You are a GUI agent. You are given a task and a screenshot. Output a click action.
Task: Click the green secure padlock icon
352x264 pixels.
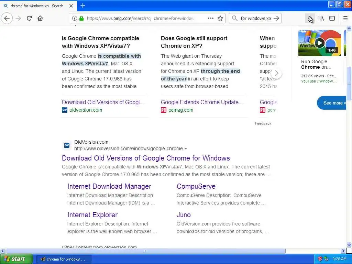81,19
